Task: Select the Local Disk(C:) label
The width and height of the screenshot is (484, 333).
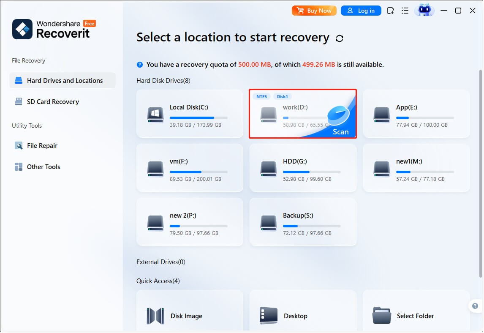Action: [x=189, y=107]
